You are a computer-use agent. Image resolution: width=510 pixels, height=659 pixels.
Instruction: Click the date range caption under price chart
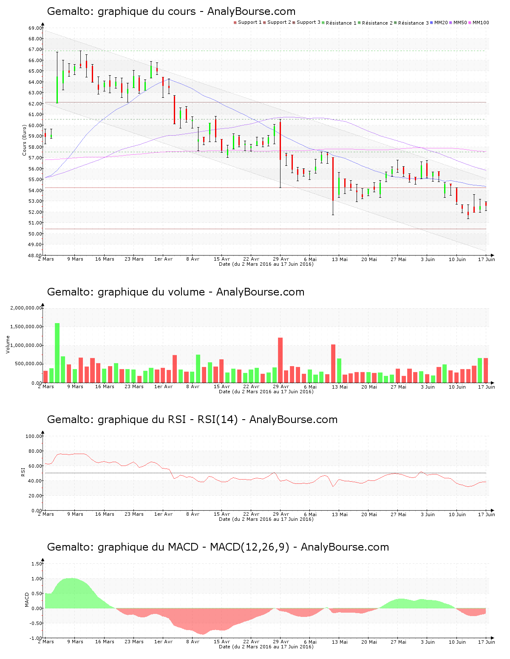pyautogui.click(x=266, y=264)
